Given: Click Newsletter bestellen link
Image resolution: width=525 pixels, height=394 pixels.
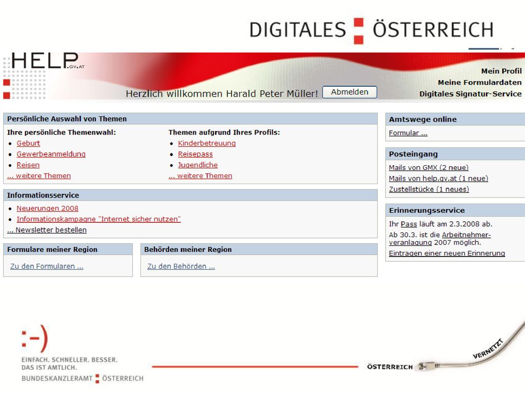Looking at the screenshot, I should (47, 230).
